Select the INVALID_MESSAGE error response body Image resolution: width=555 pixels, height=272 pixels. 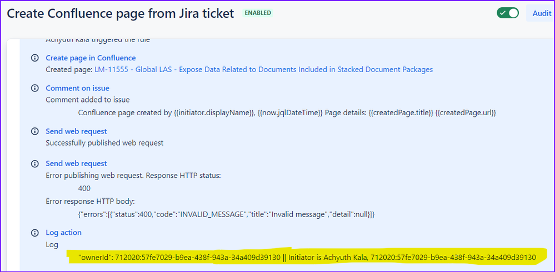pyautogui.click(x=226, y=214)
